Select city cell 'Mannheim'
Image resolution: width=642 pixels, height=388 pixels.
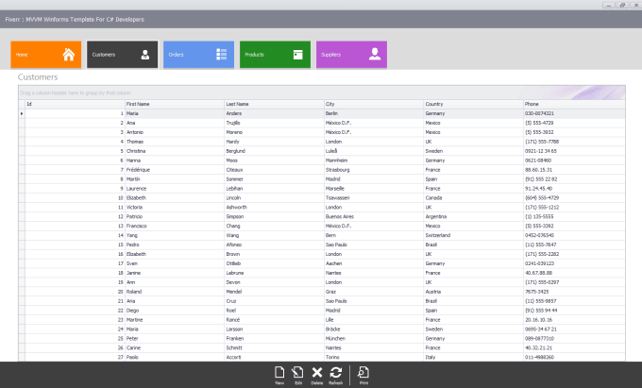pos(374,160)
